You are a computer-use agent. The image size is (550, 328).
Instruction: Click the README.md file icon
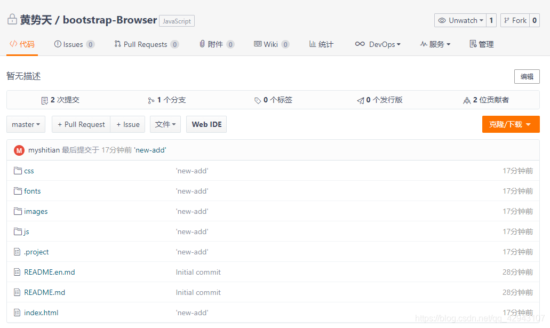17,292
